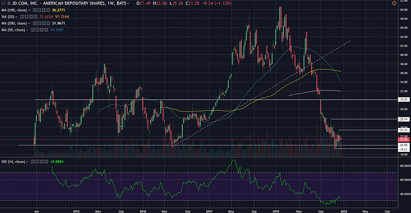This screenshot has width=411, height=213.
Task: Click the plus icon on MA (200, close)
Action: tap(43, 23)
